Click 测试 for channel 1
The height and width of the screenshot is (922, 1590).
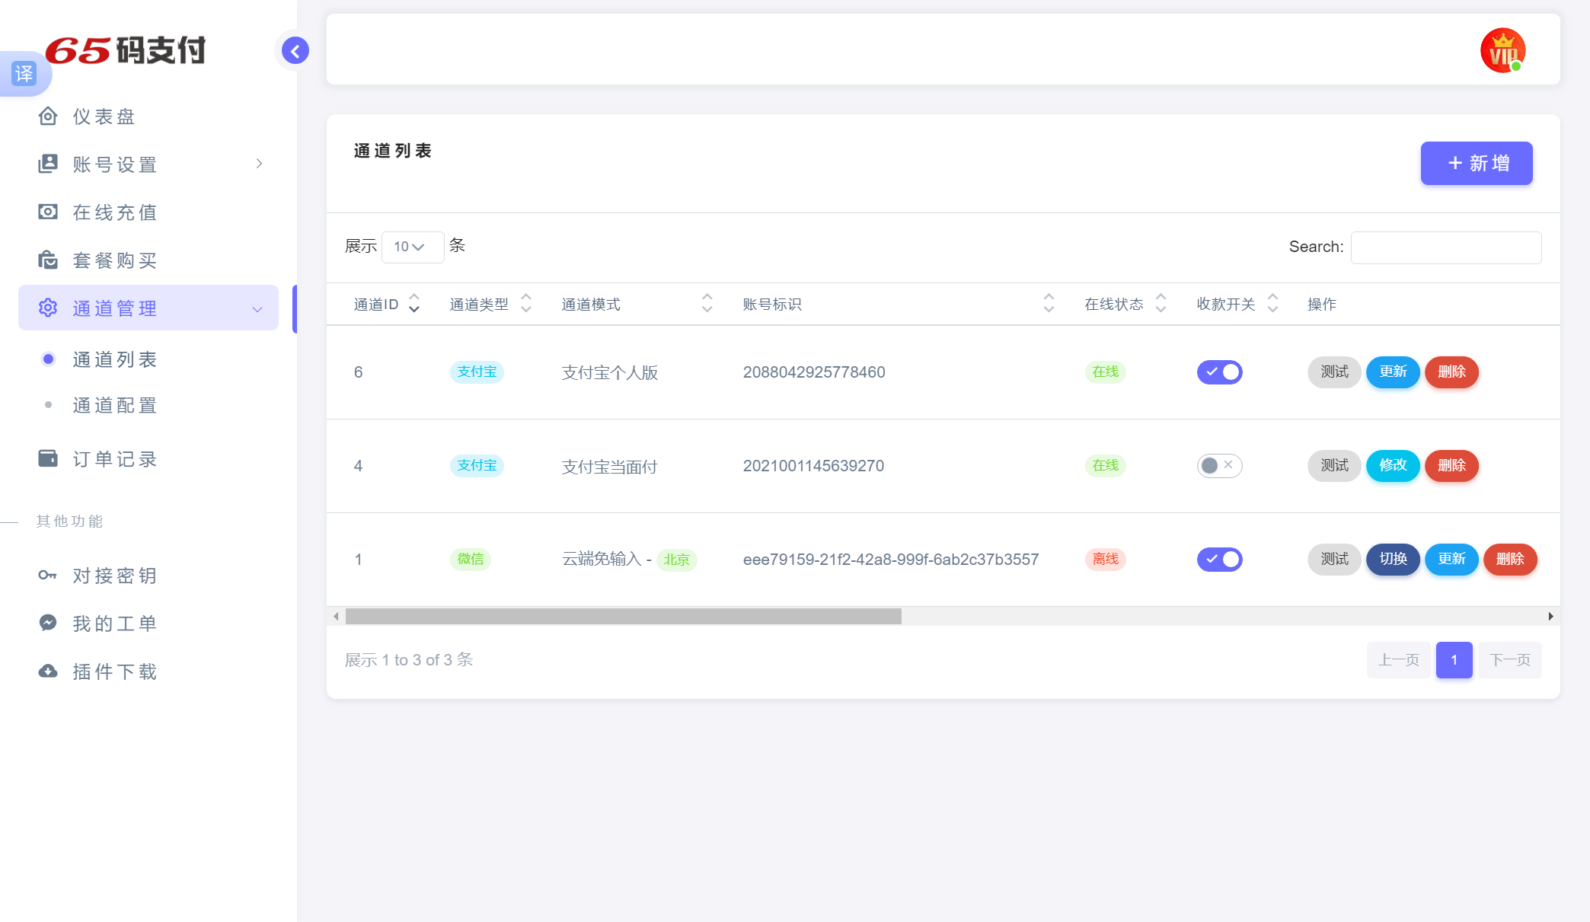[x=1334, y=559]
